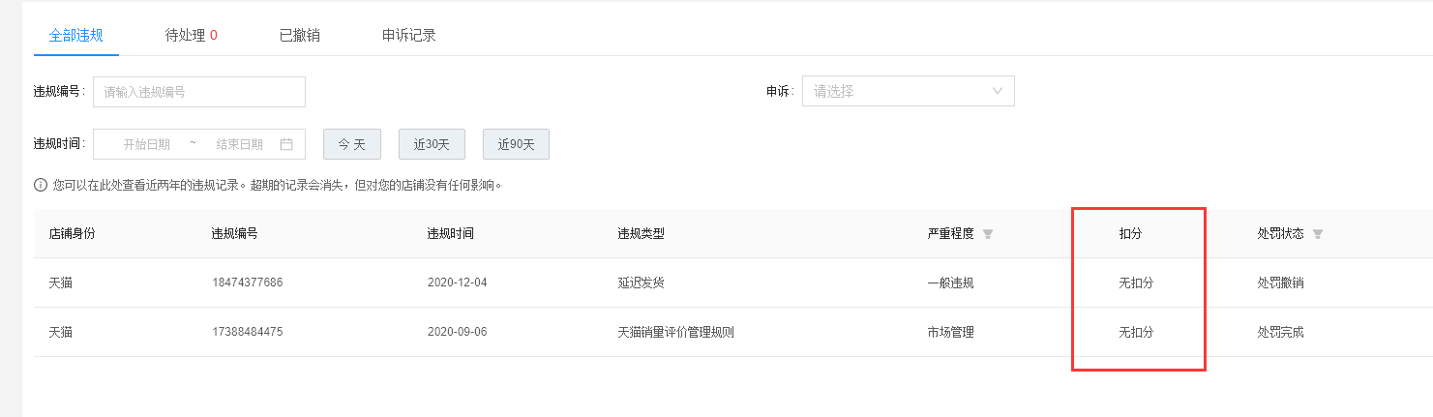Select violation number 18474377686
The image size is (1433, 417).
pos(247,283)
